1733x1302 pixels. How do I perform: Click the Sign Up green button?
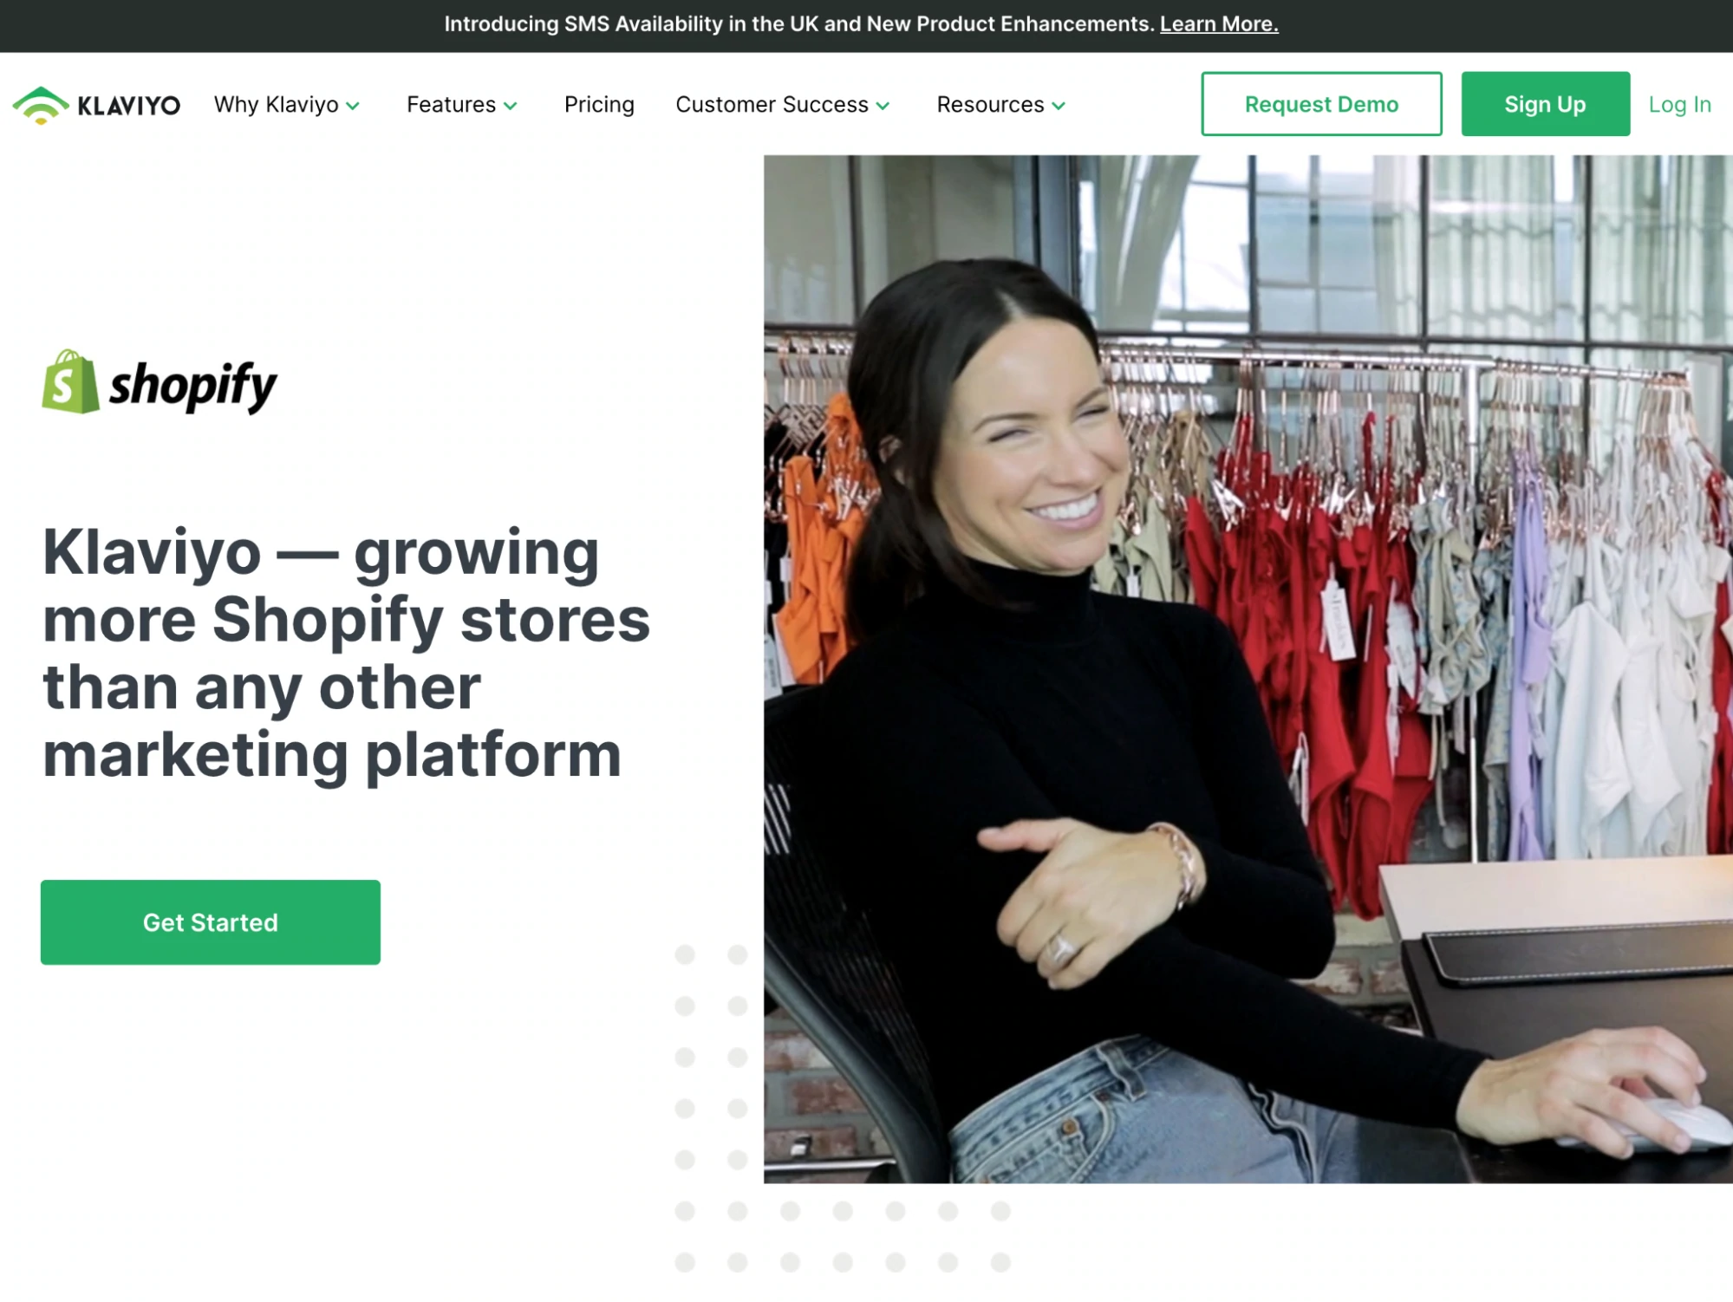(x=1544, y=104)
